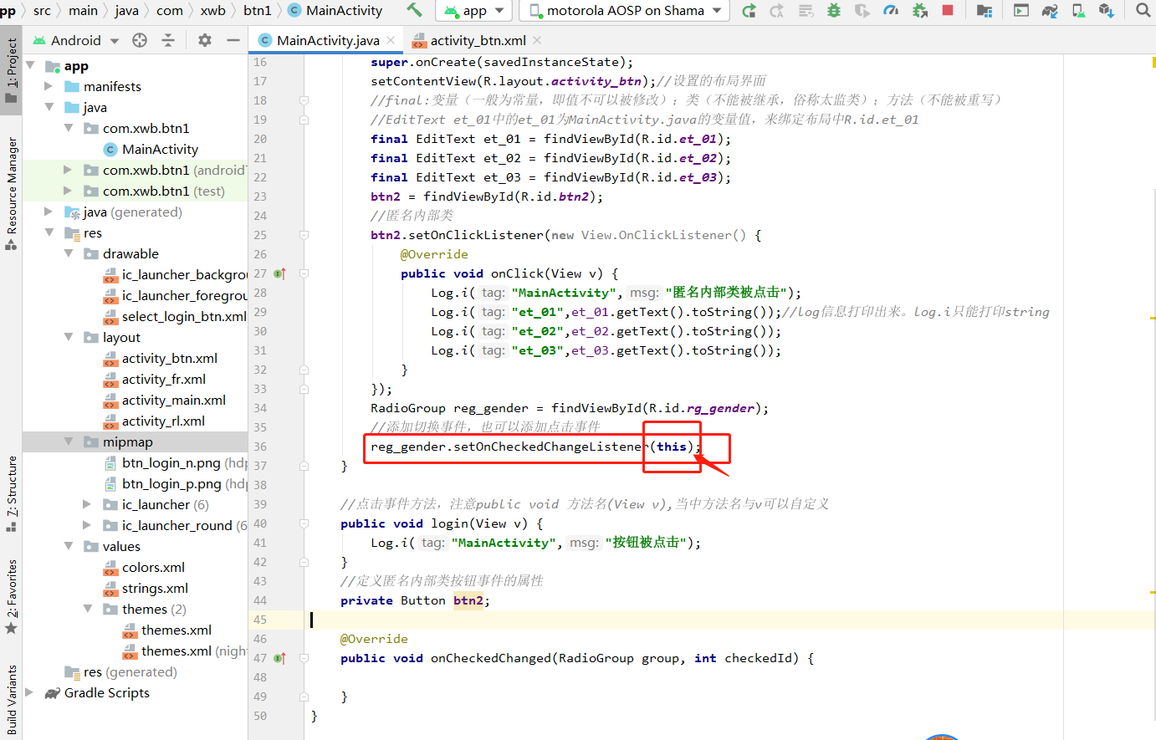Hide the Project panel with the minus button
The width and height of the screenshot is (1156, 740).
coord(233,39)
